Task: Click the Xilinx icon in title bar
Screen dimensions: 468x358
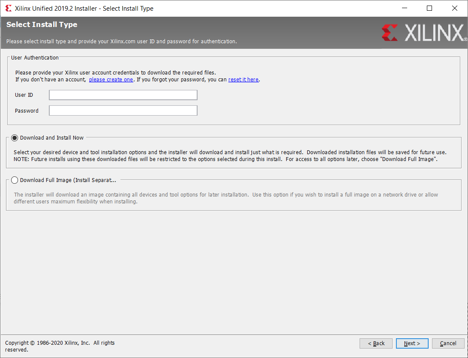Action: click(9, 9)
